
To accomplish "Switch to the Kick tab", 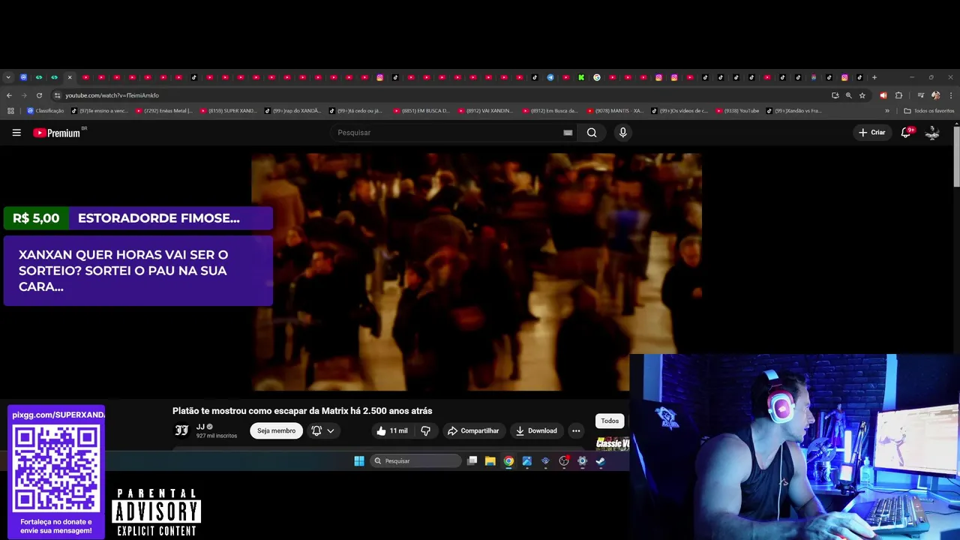I will click(x=581, y=77).
